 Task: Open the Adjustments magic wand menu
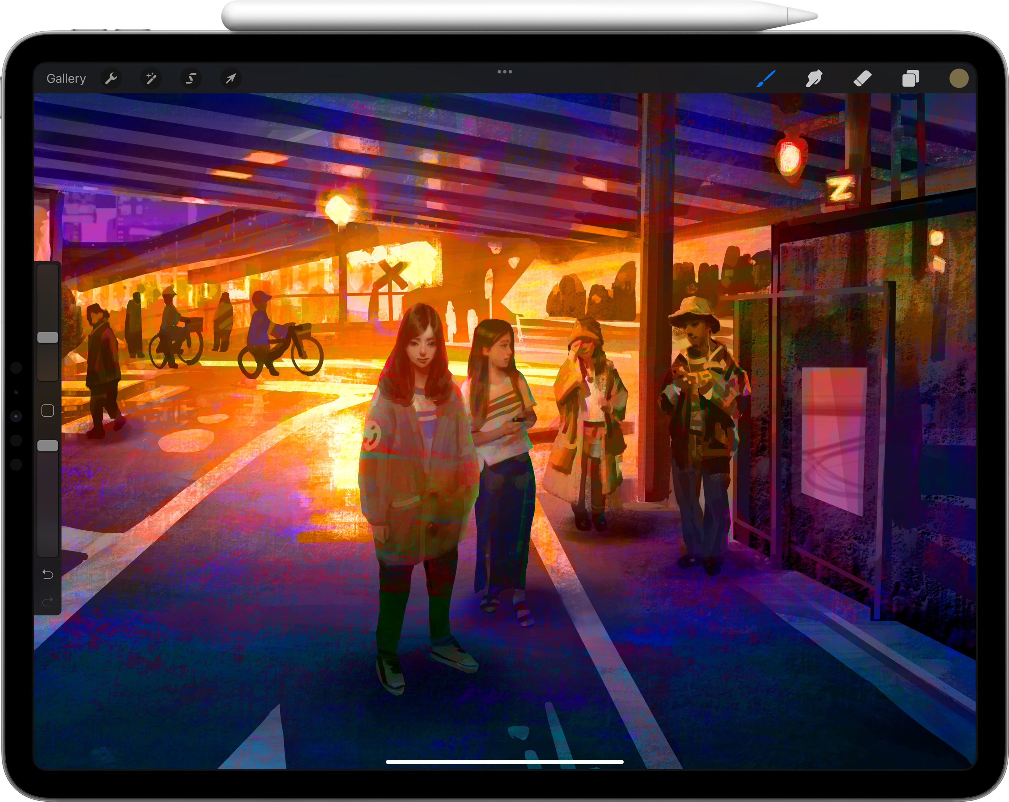tap(151, 78)
